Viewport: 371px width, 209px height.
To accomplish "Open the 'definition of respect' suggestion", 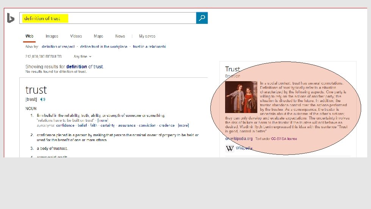I will tap(58, 47).
